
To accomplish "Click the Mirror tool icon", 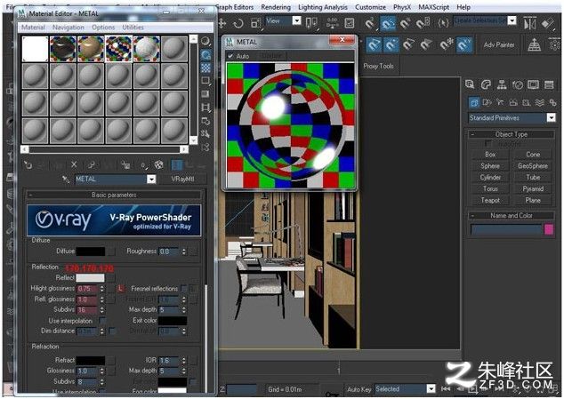I will pos(529,23).
